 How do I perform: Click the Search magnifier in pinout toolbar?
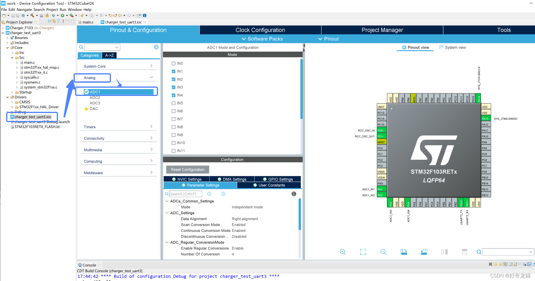tap(479, 252)
